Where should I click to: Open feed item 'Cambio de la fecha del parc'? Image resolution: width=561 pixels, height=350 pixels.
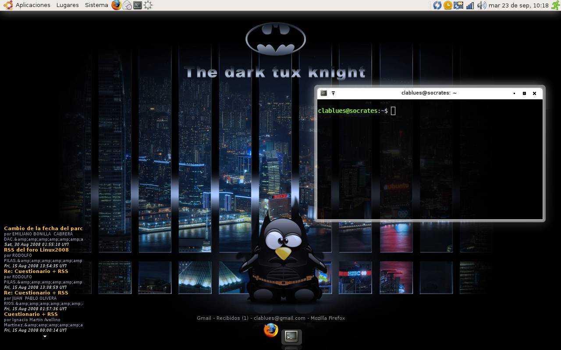(x=43, y=228)
